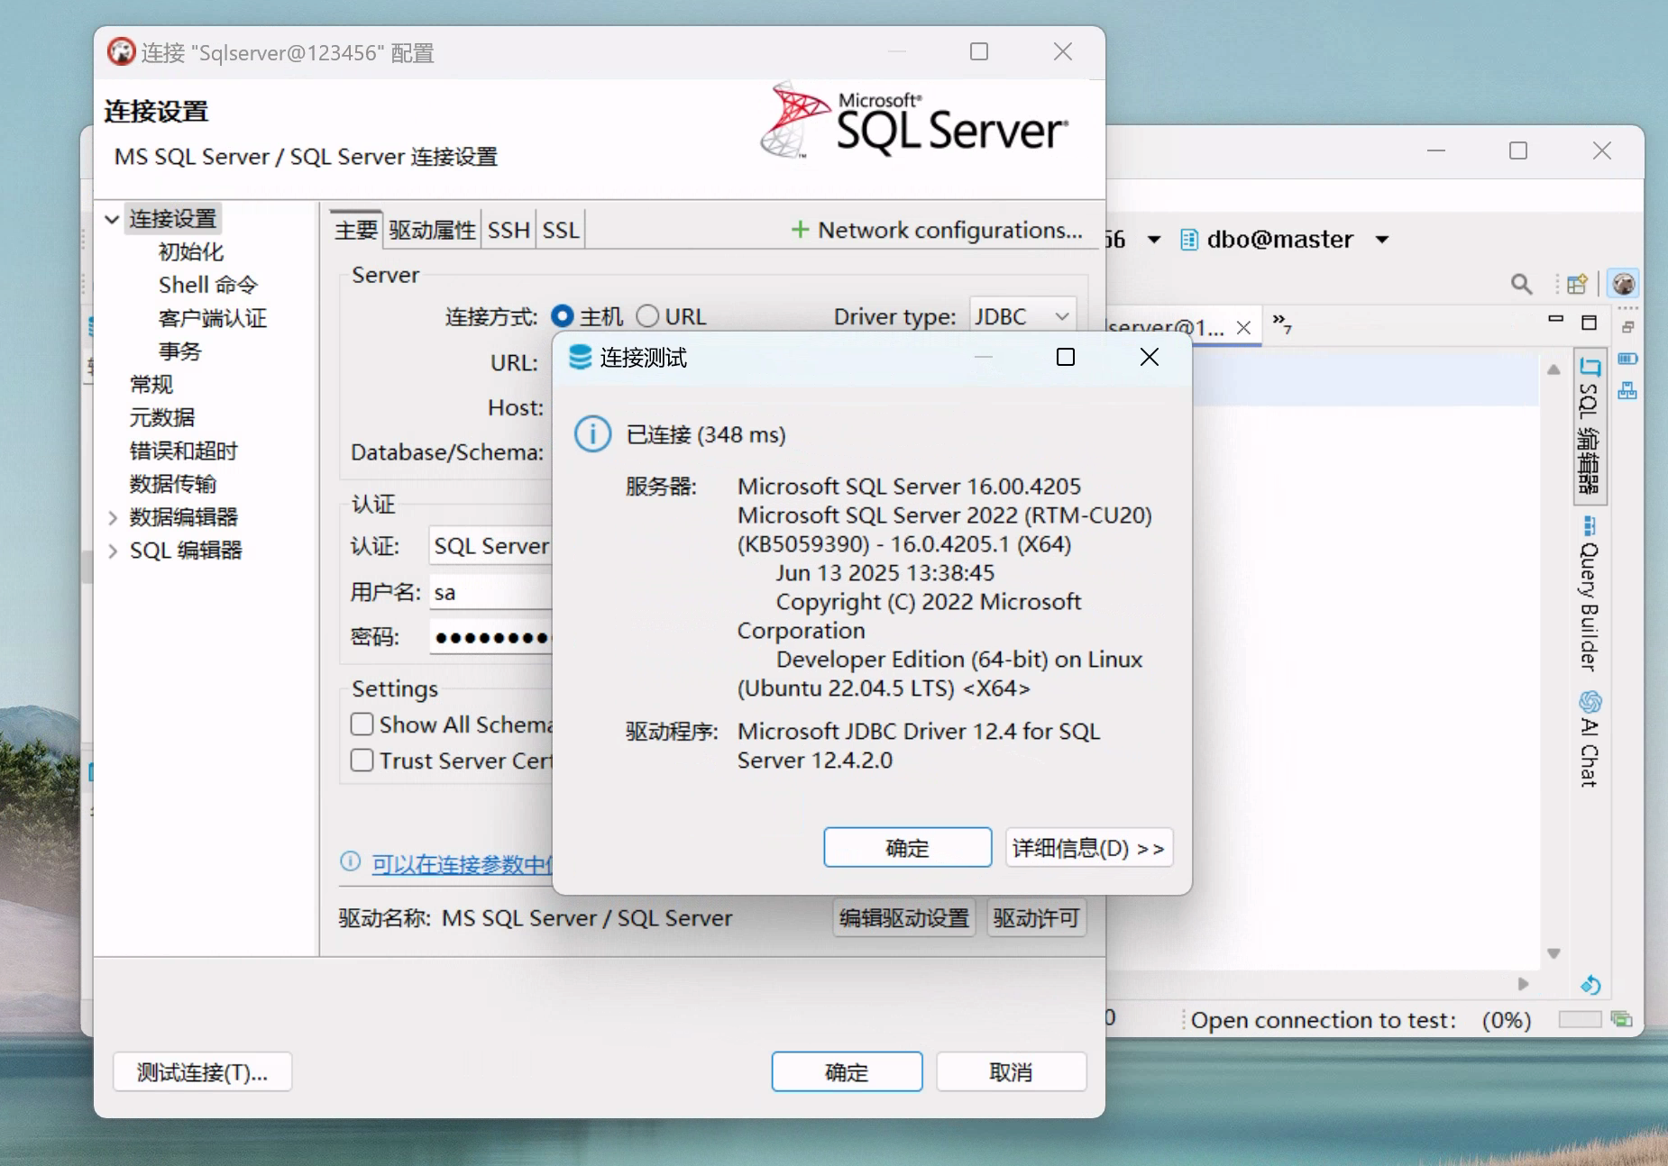1668x1166 pixels.
Task: Maximize the 连接测试 dialog
Action: click(x=1065, y=357)
